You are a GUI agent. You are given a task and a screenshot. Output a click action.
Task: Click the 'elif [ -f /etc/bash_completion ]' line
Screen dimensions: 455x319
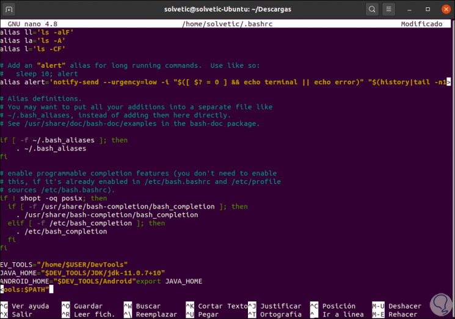pos(87,223)
